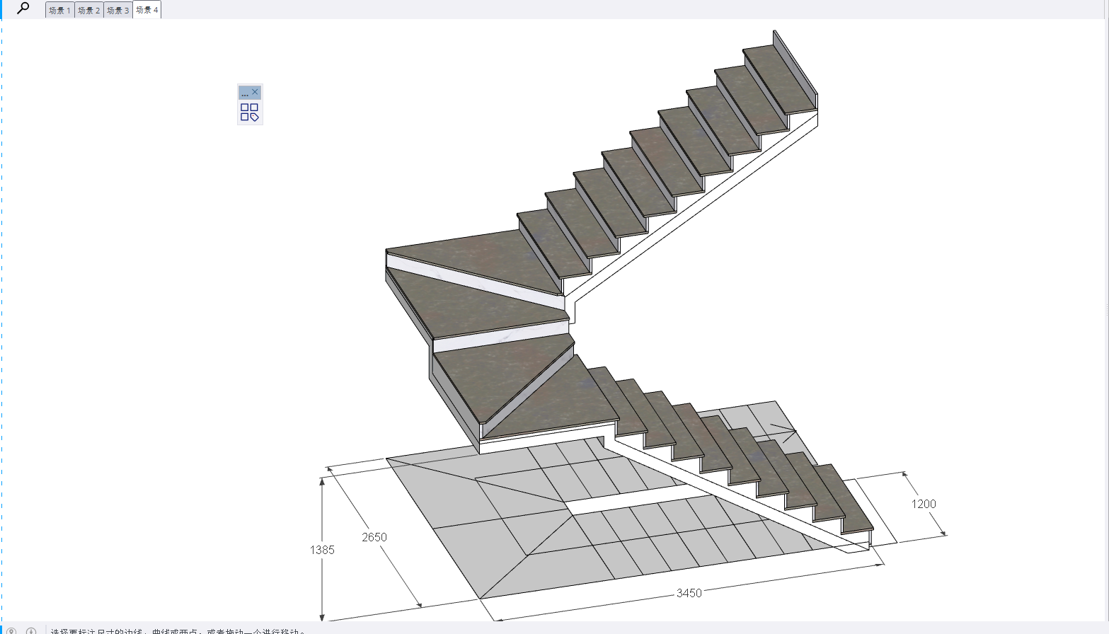The height and width of the screenshot is (634, 1109).
Task: Open model credits info icon in status bar
Action: click(31, 630)
